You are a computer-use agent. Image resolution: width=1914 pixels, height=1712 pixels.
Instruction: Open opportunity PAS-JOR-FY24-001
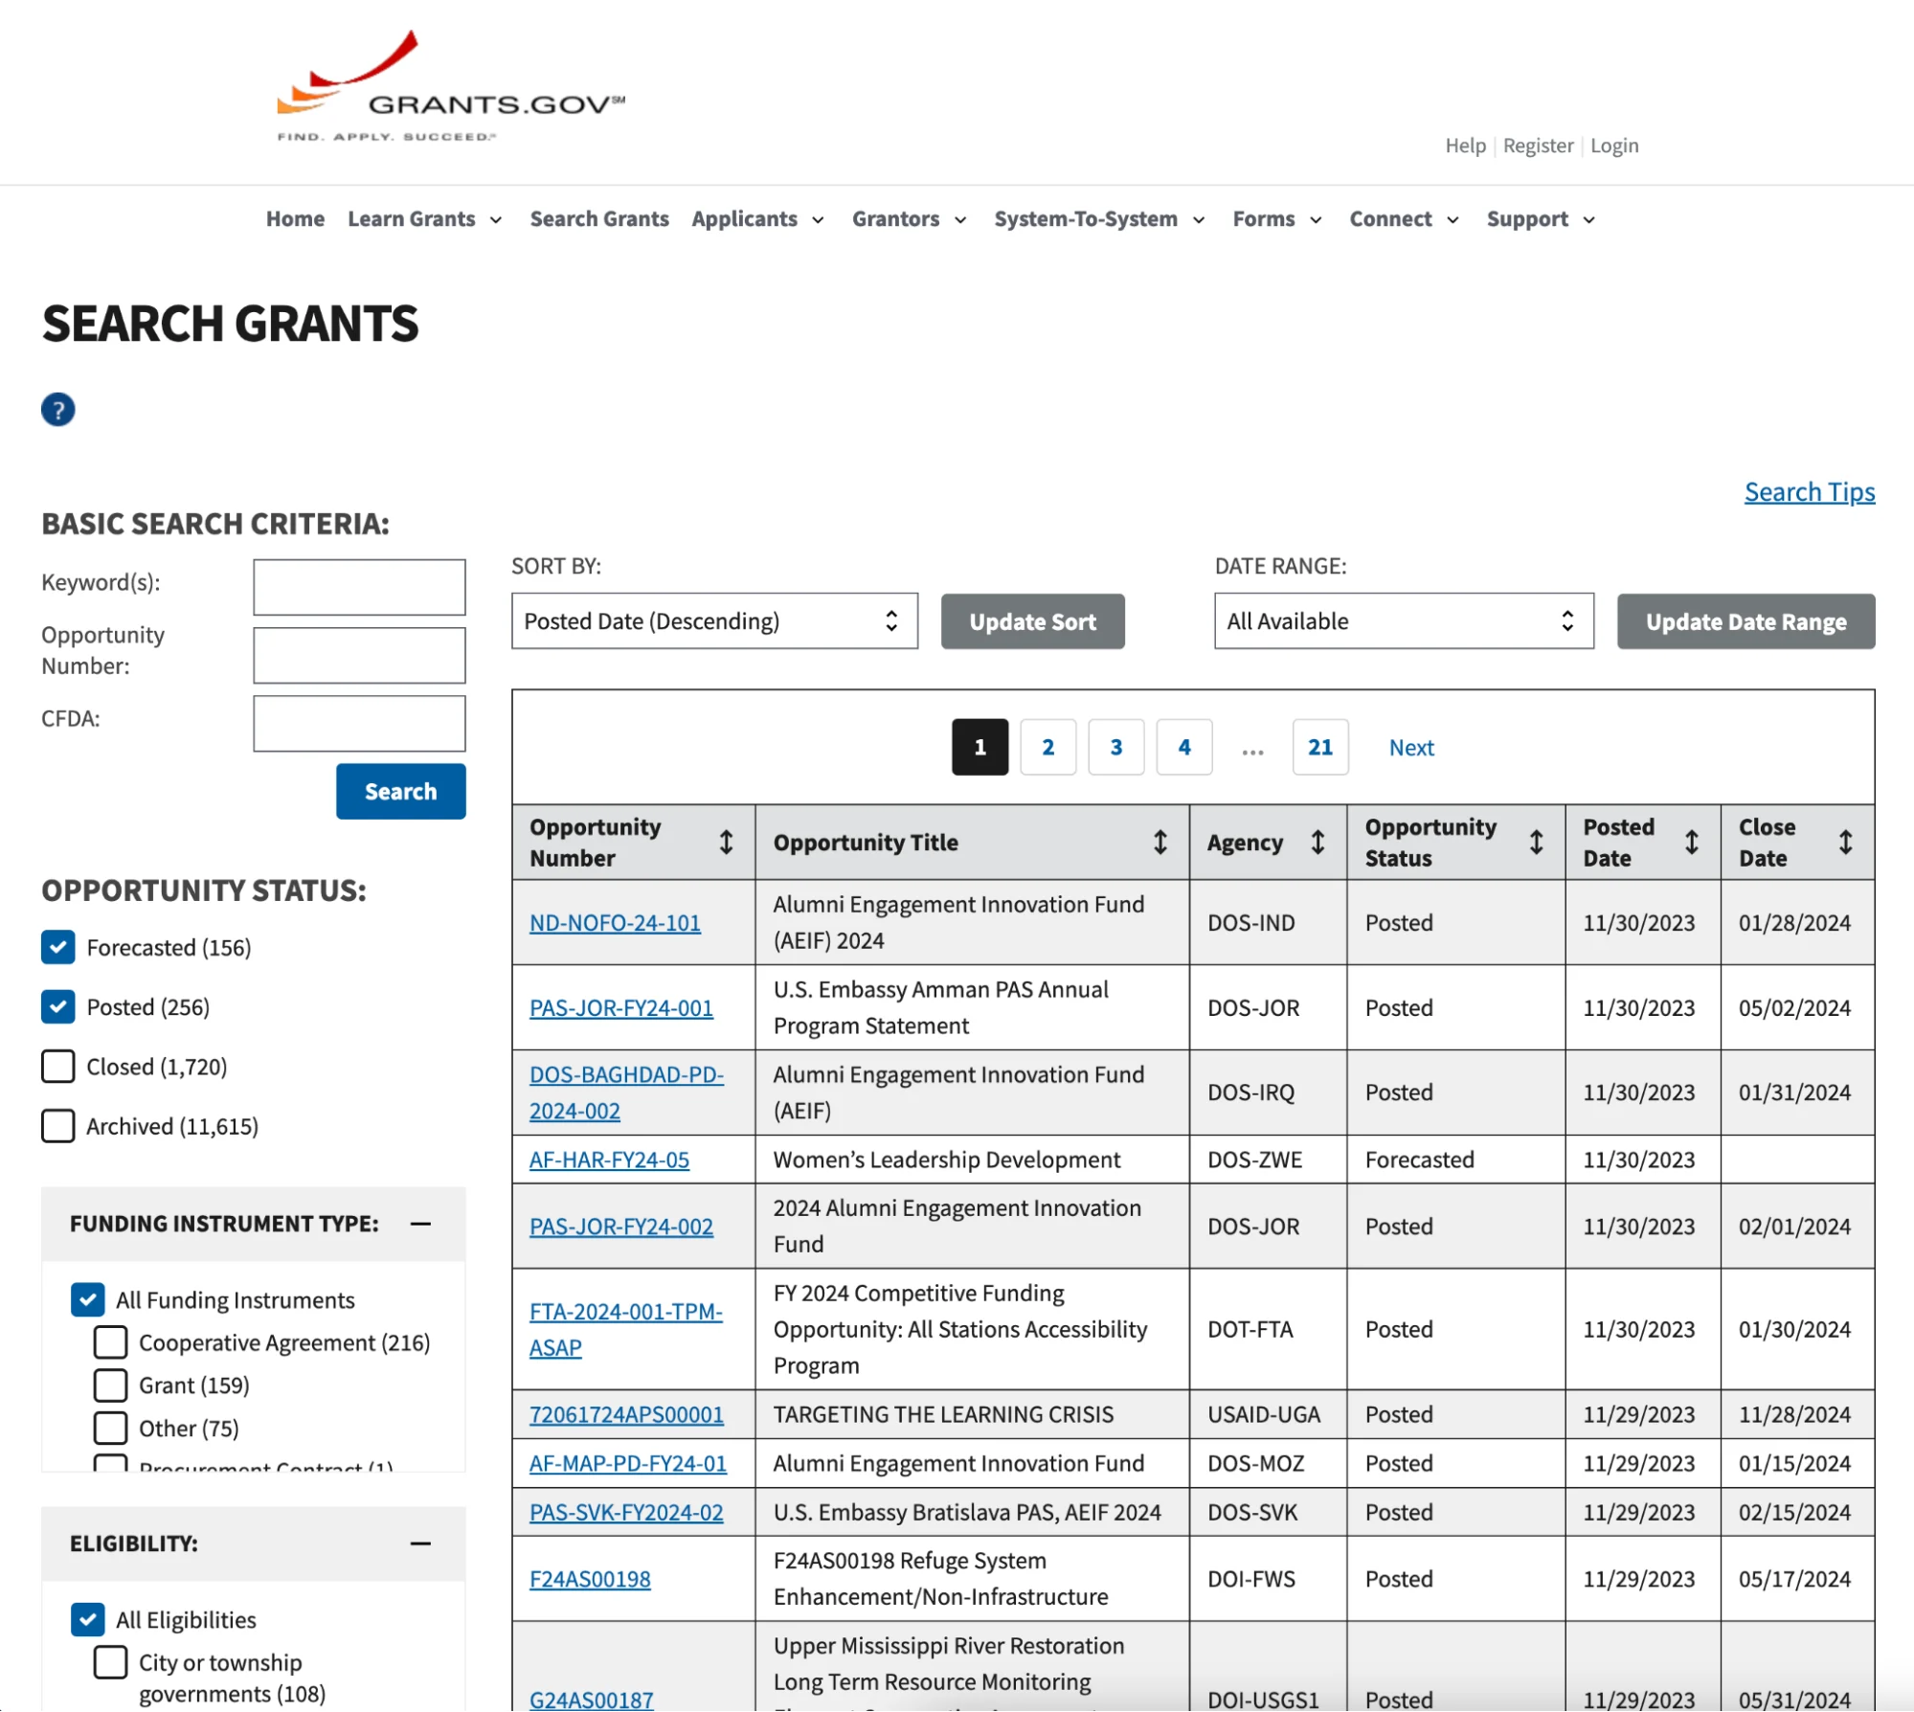coord(620,1008)
